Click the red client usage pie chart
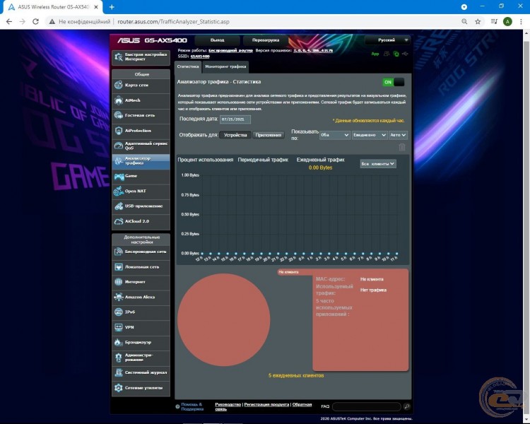 pos(224,319)
